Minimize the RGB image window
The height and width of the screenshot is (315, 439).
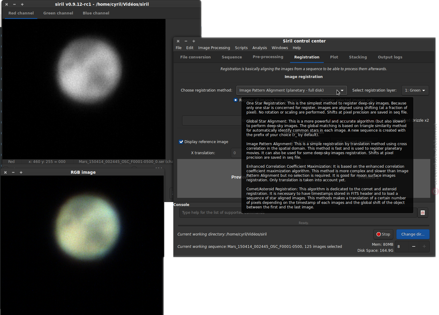point(13,173)
